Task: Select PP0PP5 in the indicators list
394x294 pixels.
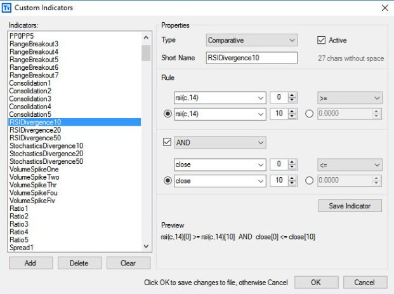Action: tap(74, 36)
